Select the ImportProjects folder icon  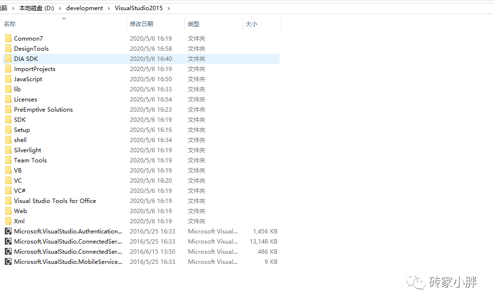coord(8,69)
